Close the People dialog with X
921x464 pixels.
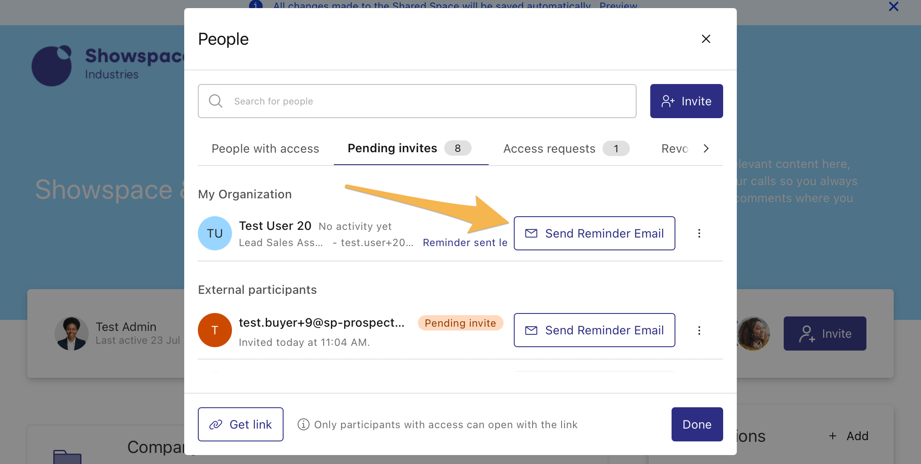(x=706, y=39)
